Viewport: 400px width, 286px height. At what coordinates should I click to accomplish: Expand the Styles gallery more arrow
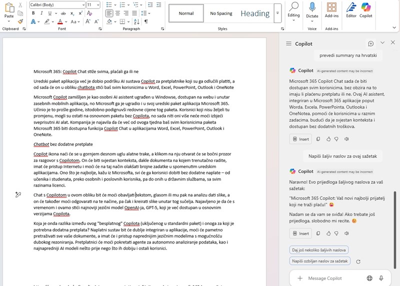click(x=277, y=13)
